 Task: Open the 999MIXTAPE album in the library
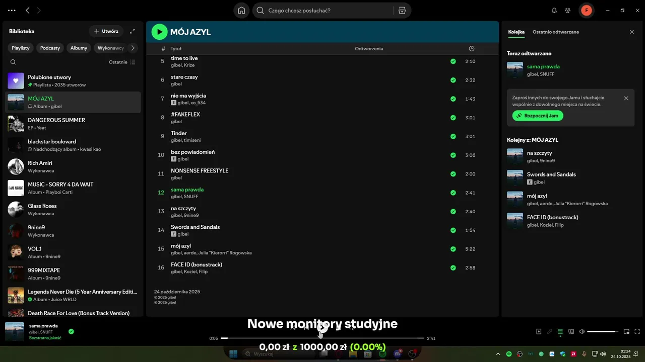coord(73,274)
